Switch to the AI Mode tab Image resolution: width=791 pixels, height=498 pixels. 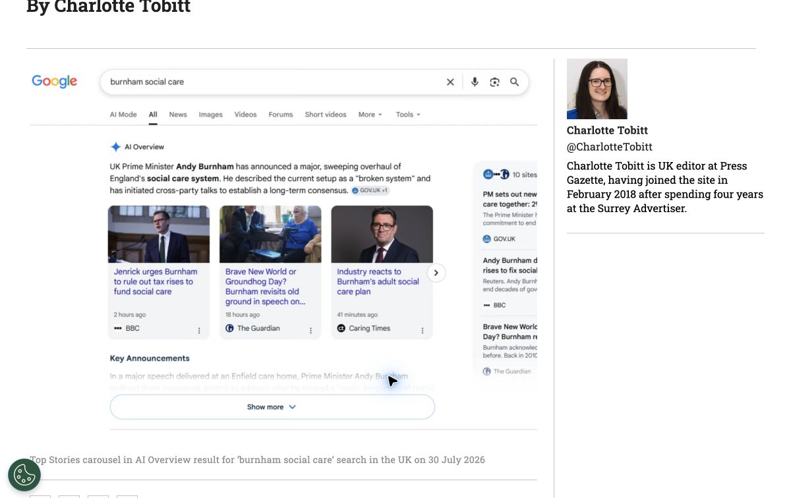click(123, 115)
